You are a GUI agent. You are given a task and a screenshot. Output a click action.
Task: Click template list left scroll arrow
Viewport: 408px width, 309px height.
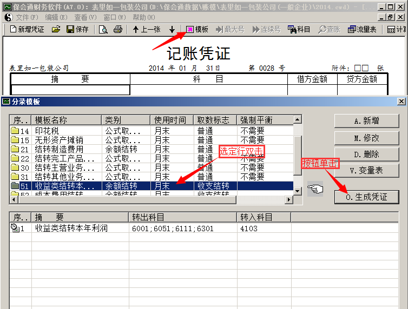(14, 200)
